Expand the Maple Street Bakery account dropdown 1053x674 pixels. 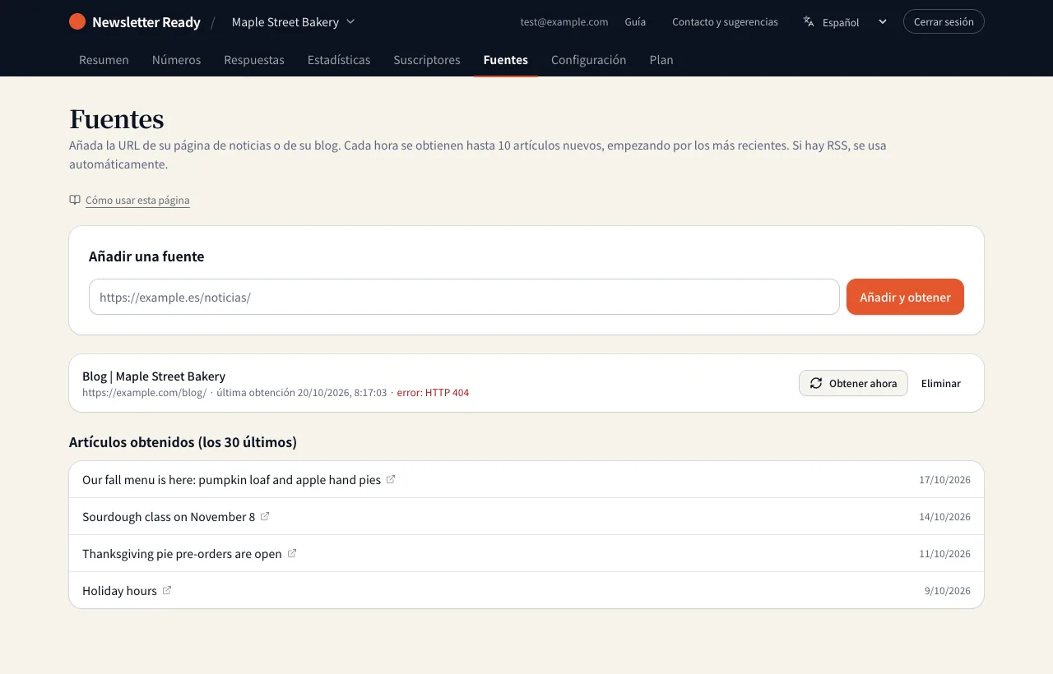click(x=294, y=22)
